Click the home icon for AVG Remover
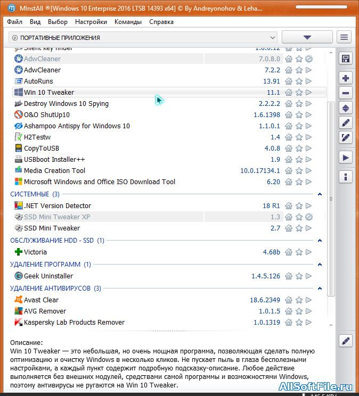 tap(289, 311)
